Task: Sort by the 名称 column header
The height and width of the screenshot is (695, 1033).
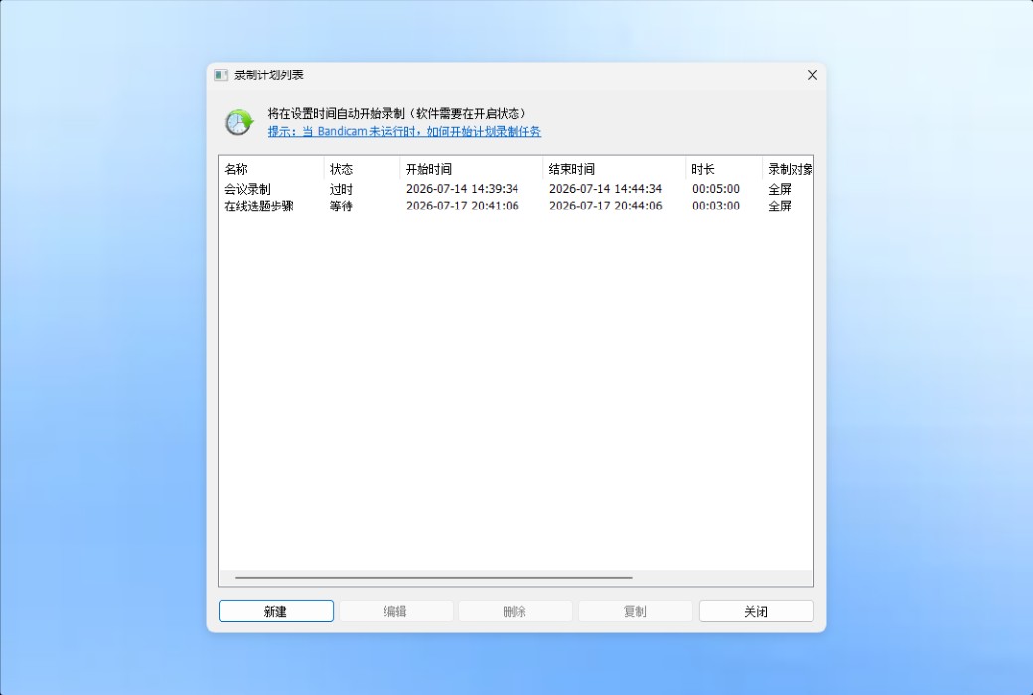Action: (x=271, y=169)
